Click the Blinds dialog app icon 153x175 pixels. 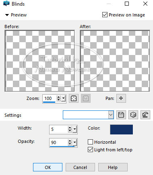6,4
